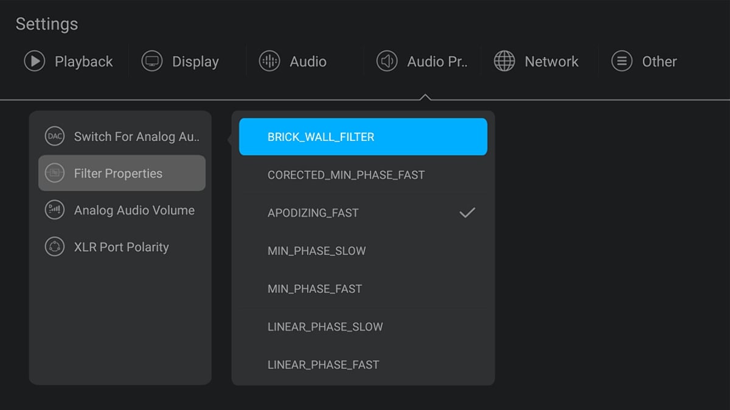Click the Analog Audio Volume bars icon
The height and width of the screenshot is (410, 730).
point(55,210)
